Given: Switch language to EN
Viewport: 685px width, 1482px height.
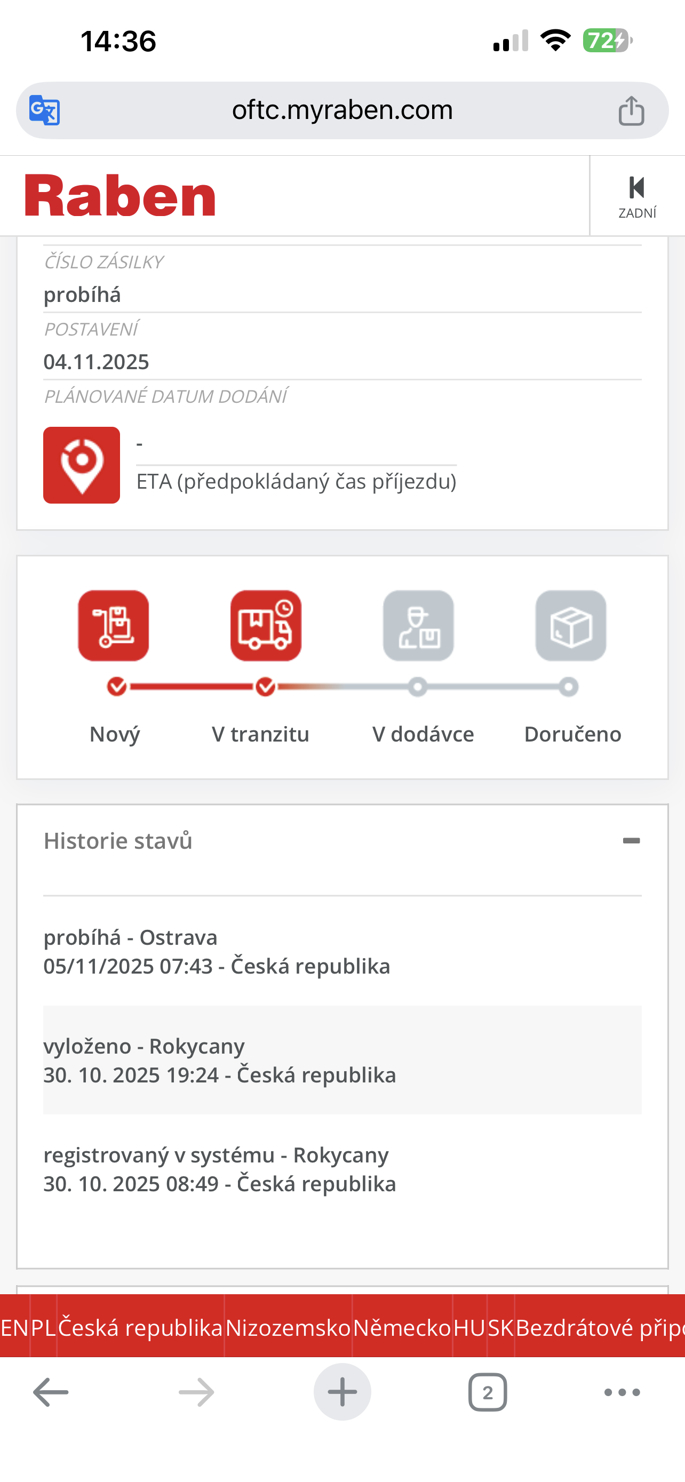Looking at the screenshot, I should click(x=14, y=1327).
